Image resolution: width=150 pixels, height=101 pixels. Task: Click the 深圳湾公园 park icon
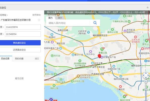72,81
